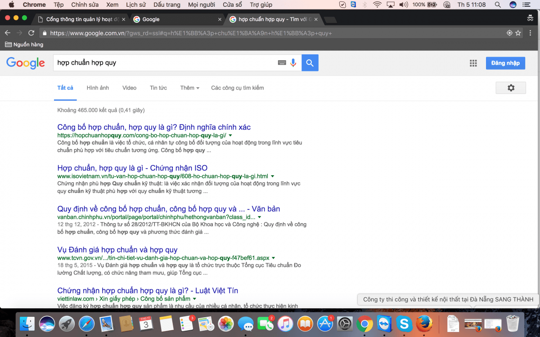Open the Apple menu

click(x=11, y=4)
